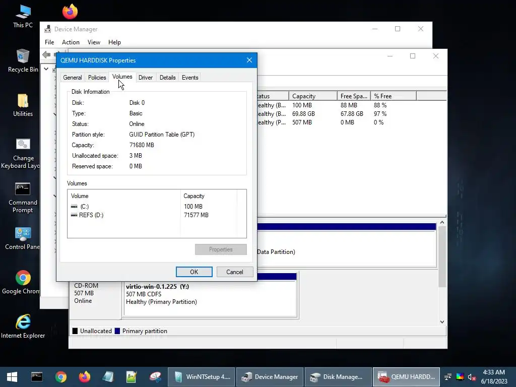Viewport: 516px width, 387px height.
Task: Open the Recycle Bin desktop icon
Action: pos(23,61)
